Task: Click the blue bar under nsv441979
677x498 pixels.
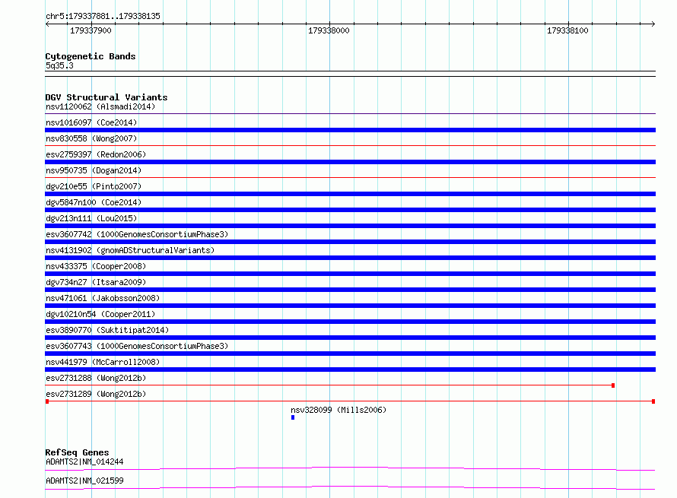Action: click(350, 370)
